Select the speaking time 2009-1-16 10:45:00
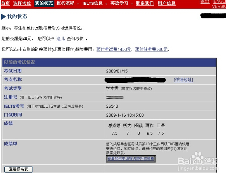This screenshot has width=226, height=174. click(125, 115)
